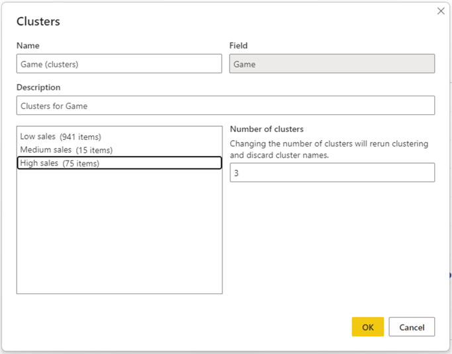Select the Low sales cluster
The image size is (452, 354).
point(38,137)
